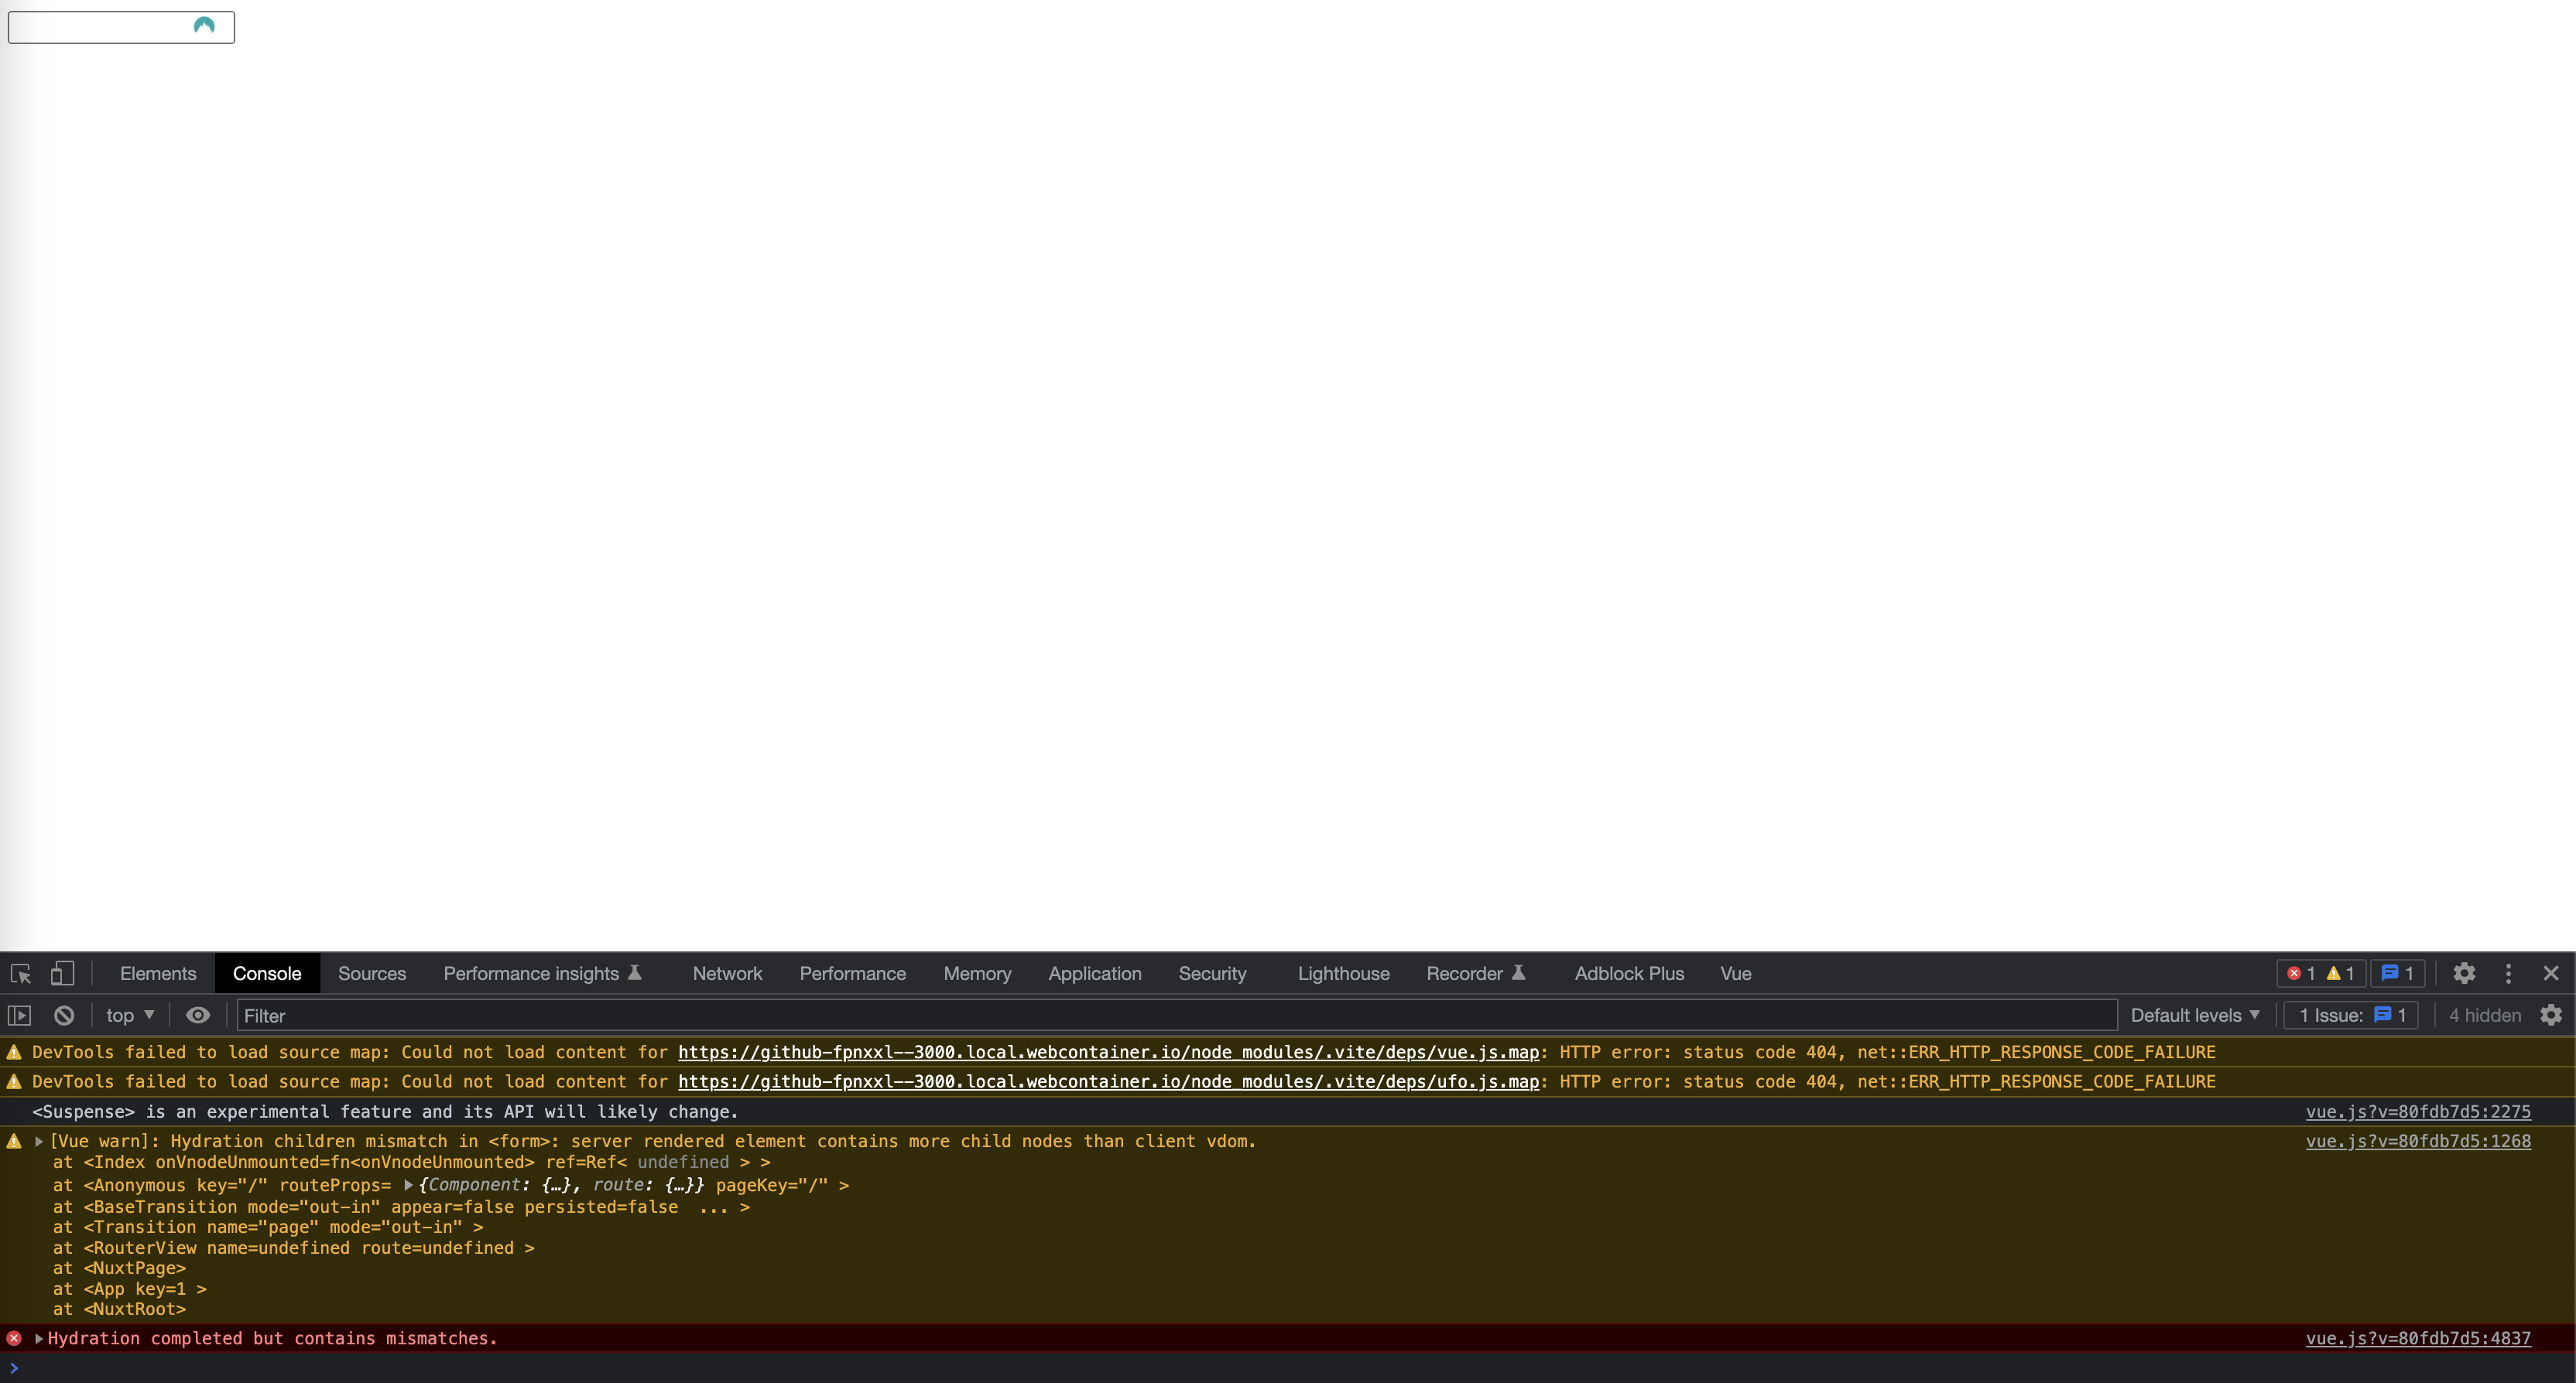Click the error counter badge showing 1
Screen dimensions: 2576x1383
tap(2301, 972)
